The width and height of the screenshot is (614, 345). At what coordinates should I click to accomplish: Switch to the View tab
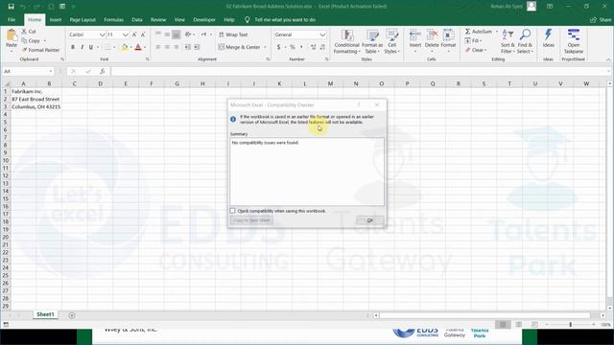[179, 19]
